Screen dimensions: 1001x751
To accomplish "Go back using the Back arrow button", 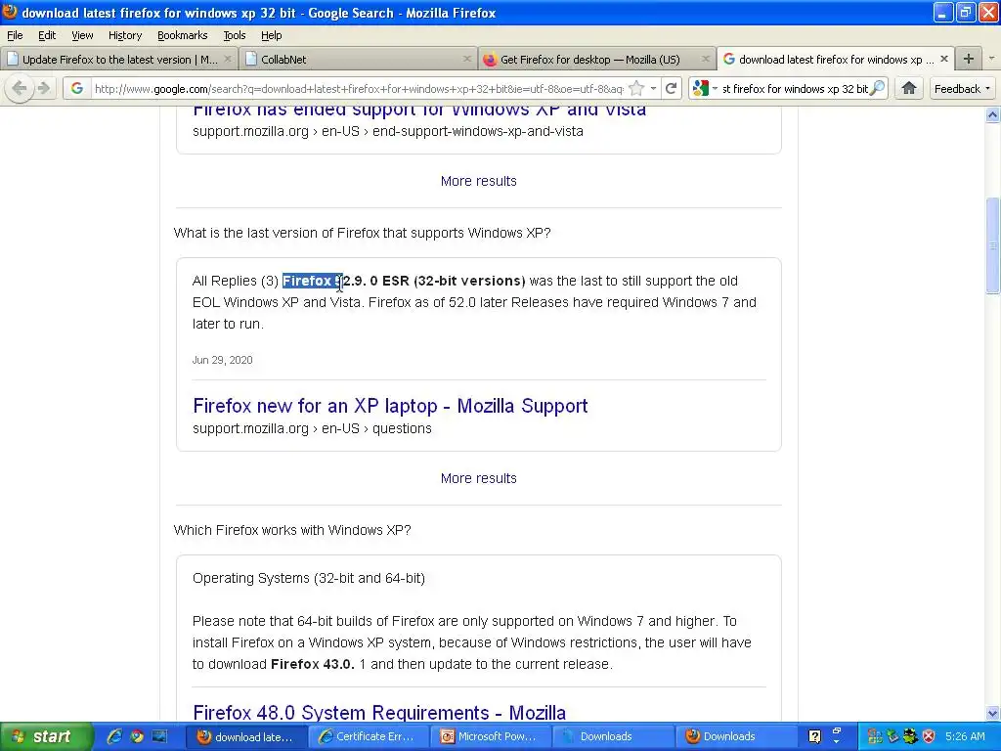I will [x=20, y=88].
